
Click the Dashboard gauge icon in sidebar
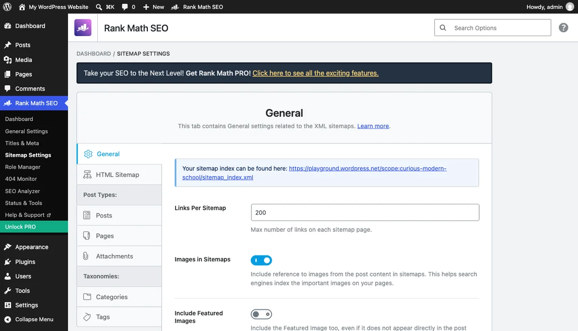point(8,26)
